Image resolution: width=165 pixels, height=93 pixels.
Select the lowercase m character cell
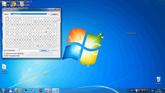click(48, 28)
